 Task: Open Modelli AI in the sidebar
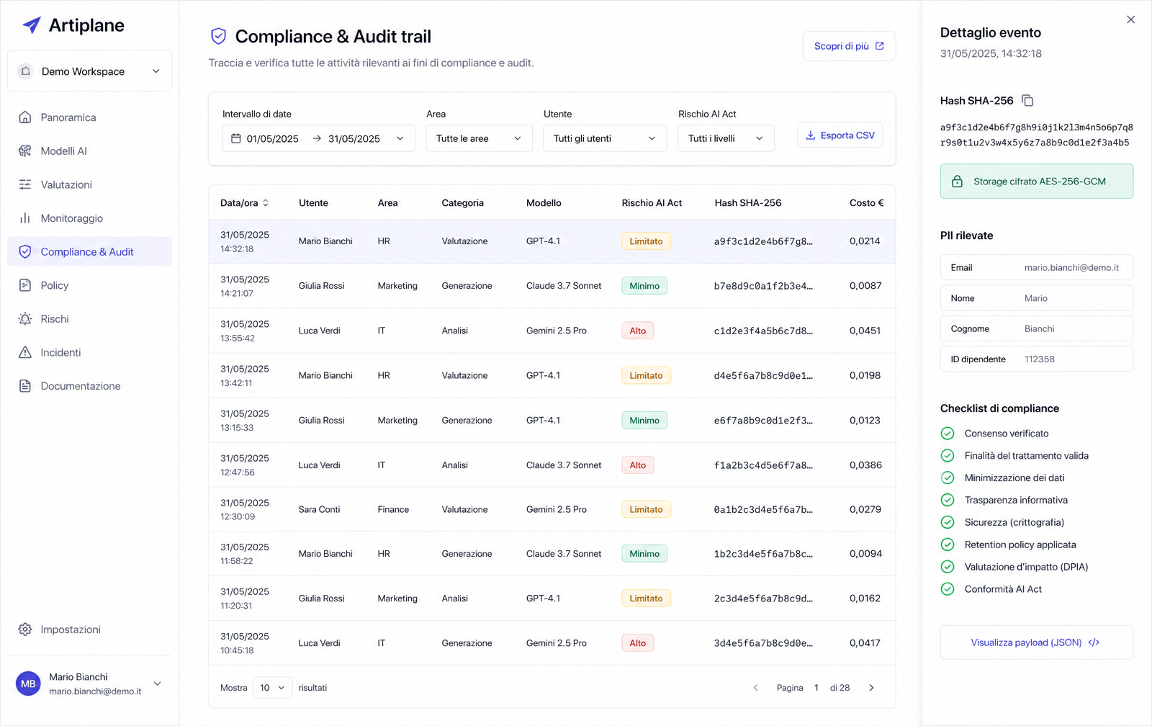(x=90, y=151)
